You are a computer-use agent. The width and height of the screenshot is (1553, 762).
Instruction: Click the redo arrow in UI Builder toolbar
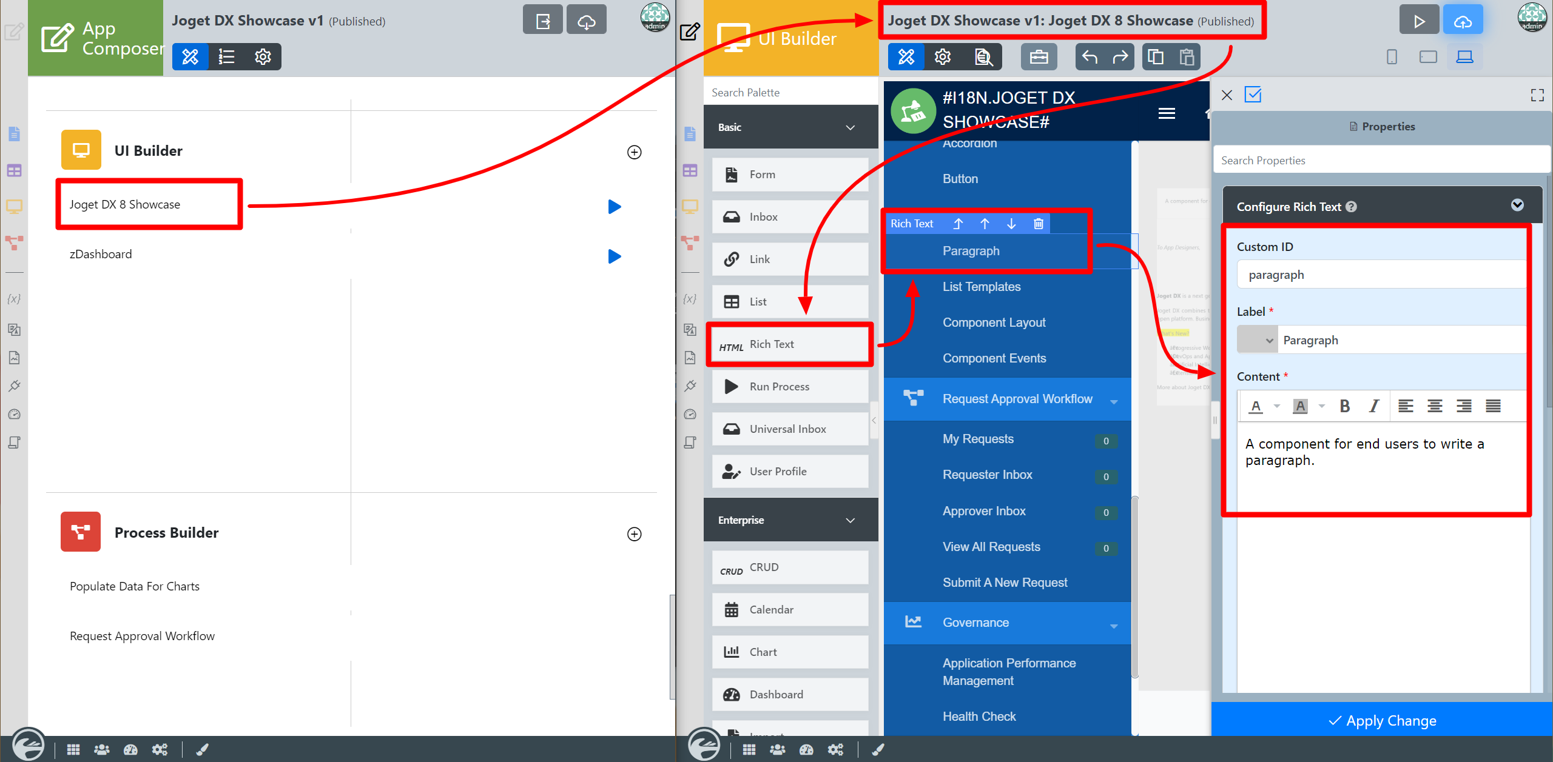pos(1120,57)
